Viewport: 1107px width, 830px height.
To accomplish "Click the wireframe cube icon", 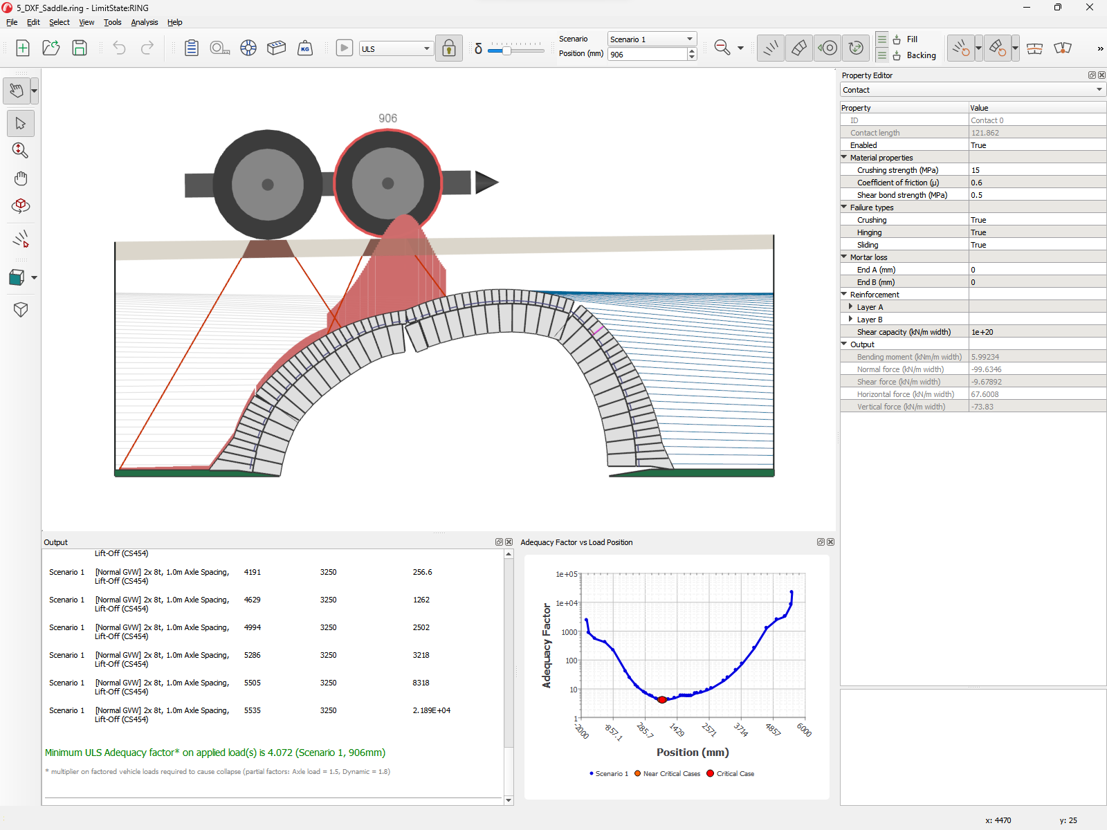I will point(21,309).
